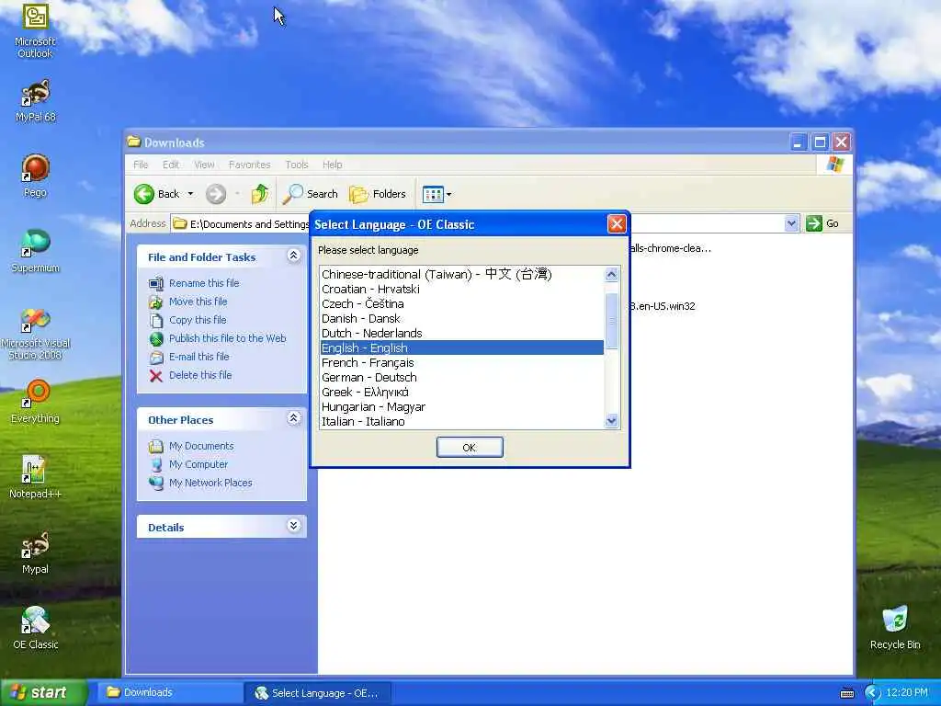This screenshot has width=941, height=706.
Task: Open Search in the Downloads toolbar
Action: [x=311, y=194]
